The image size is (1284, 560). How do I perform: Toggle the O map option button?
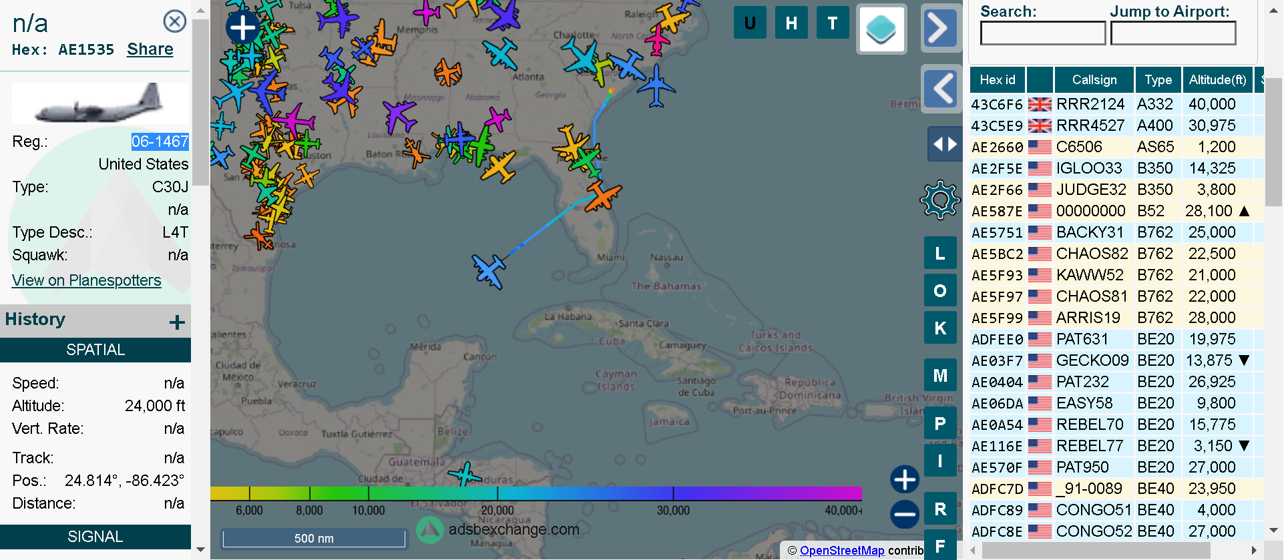point(940,291)
